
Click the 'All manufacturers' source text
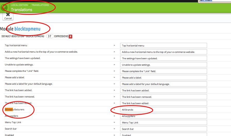click(x=15, y=110)
